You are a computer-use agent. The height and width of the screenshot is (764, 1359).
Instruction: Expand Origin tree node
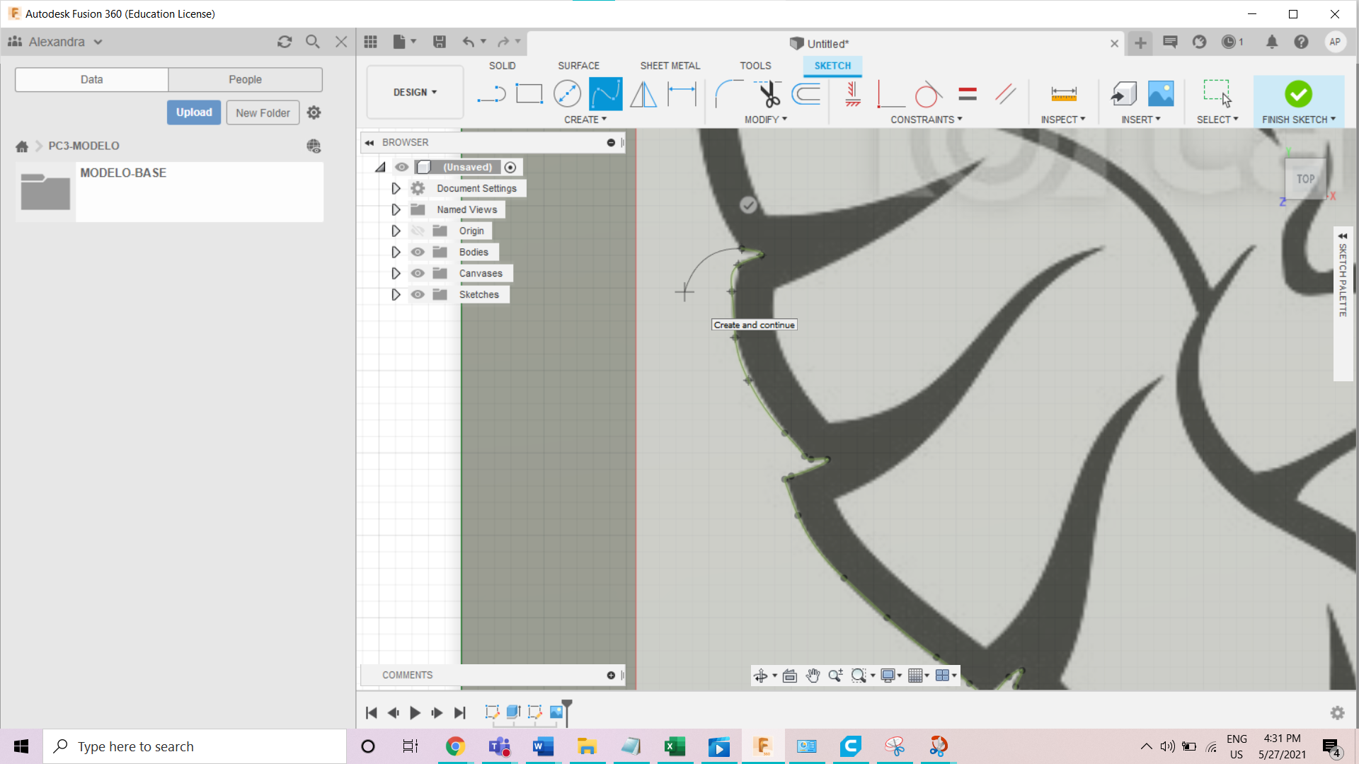(x=396, y=231)
